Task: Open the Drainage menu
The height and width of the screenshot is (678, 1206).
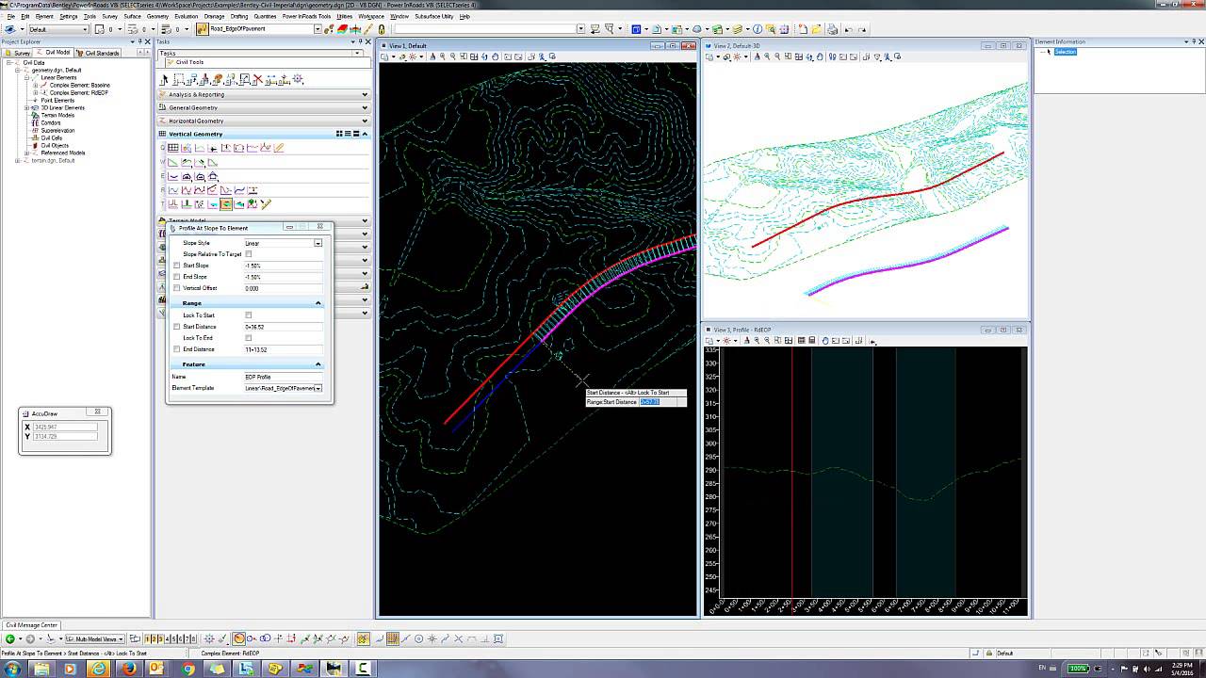Action: click(214, 16)
